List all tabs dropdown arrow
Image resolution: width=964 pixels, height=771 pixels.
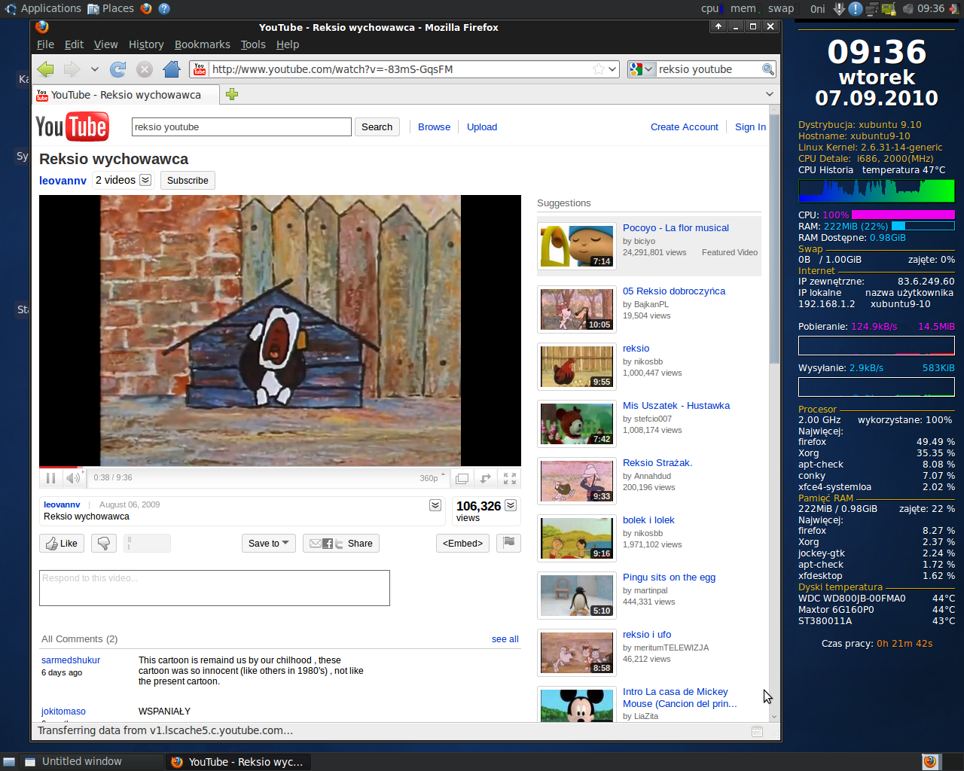coord(769,94)
